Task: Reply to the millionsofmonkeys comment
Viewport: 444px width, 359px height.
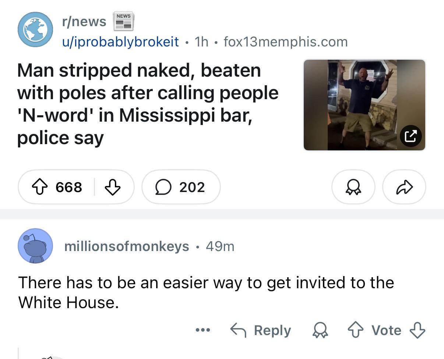Action: [261, 330]
